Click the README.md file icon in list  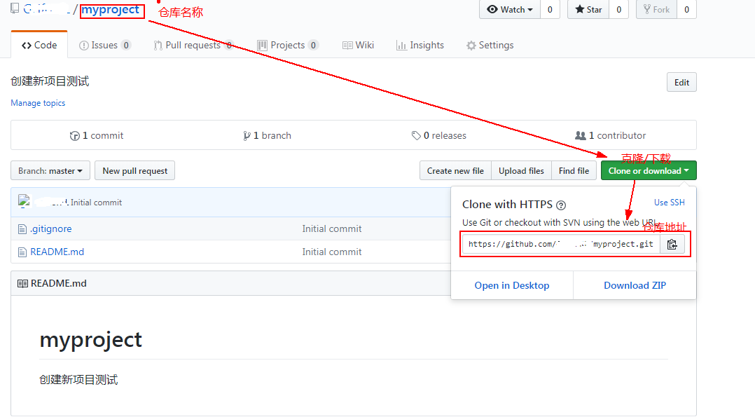(x=22, y=252)
